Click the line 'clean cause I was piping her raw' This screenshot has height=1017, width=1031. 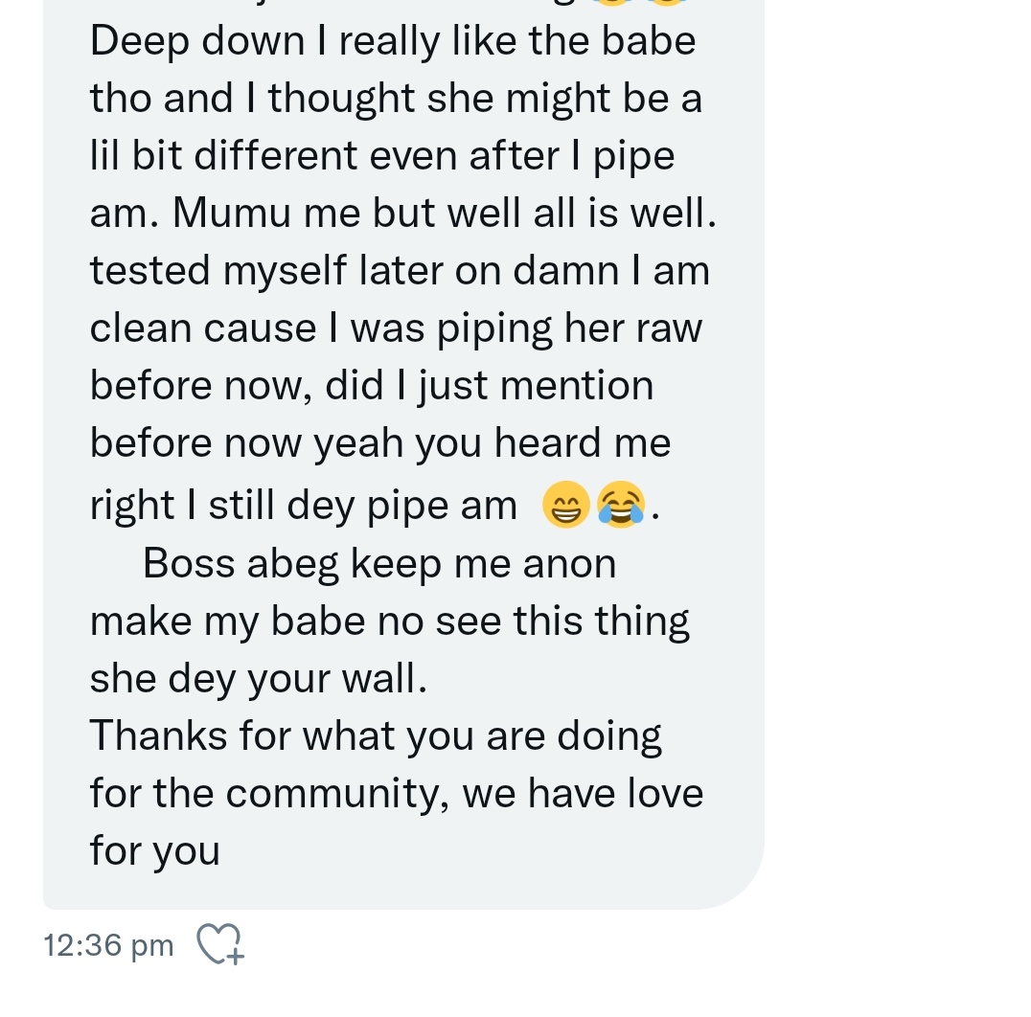[x=396, y=328]
